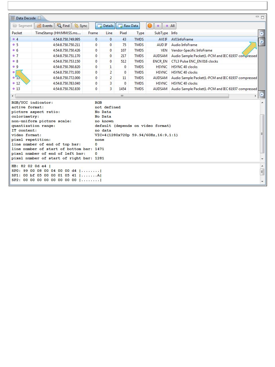Select the Data Decode tab

(25, 18)
